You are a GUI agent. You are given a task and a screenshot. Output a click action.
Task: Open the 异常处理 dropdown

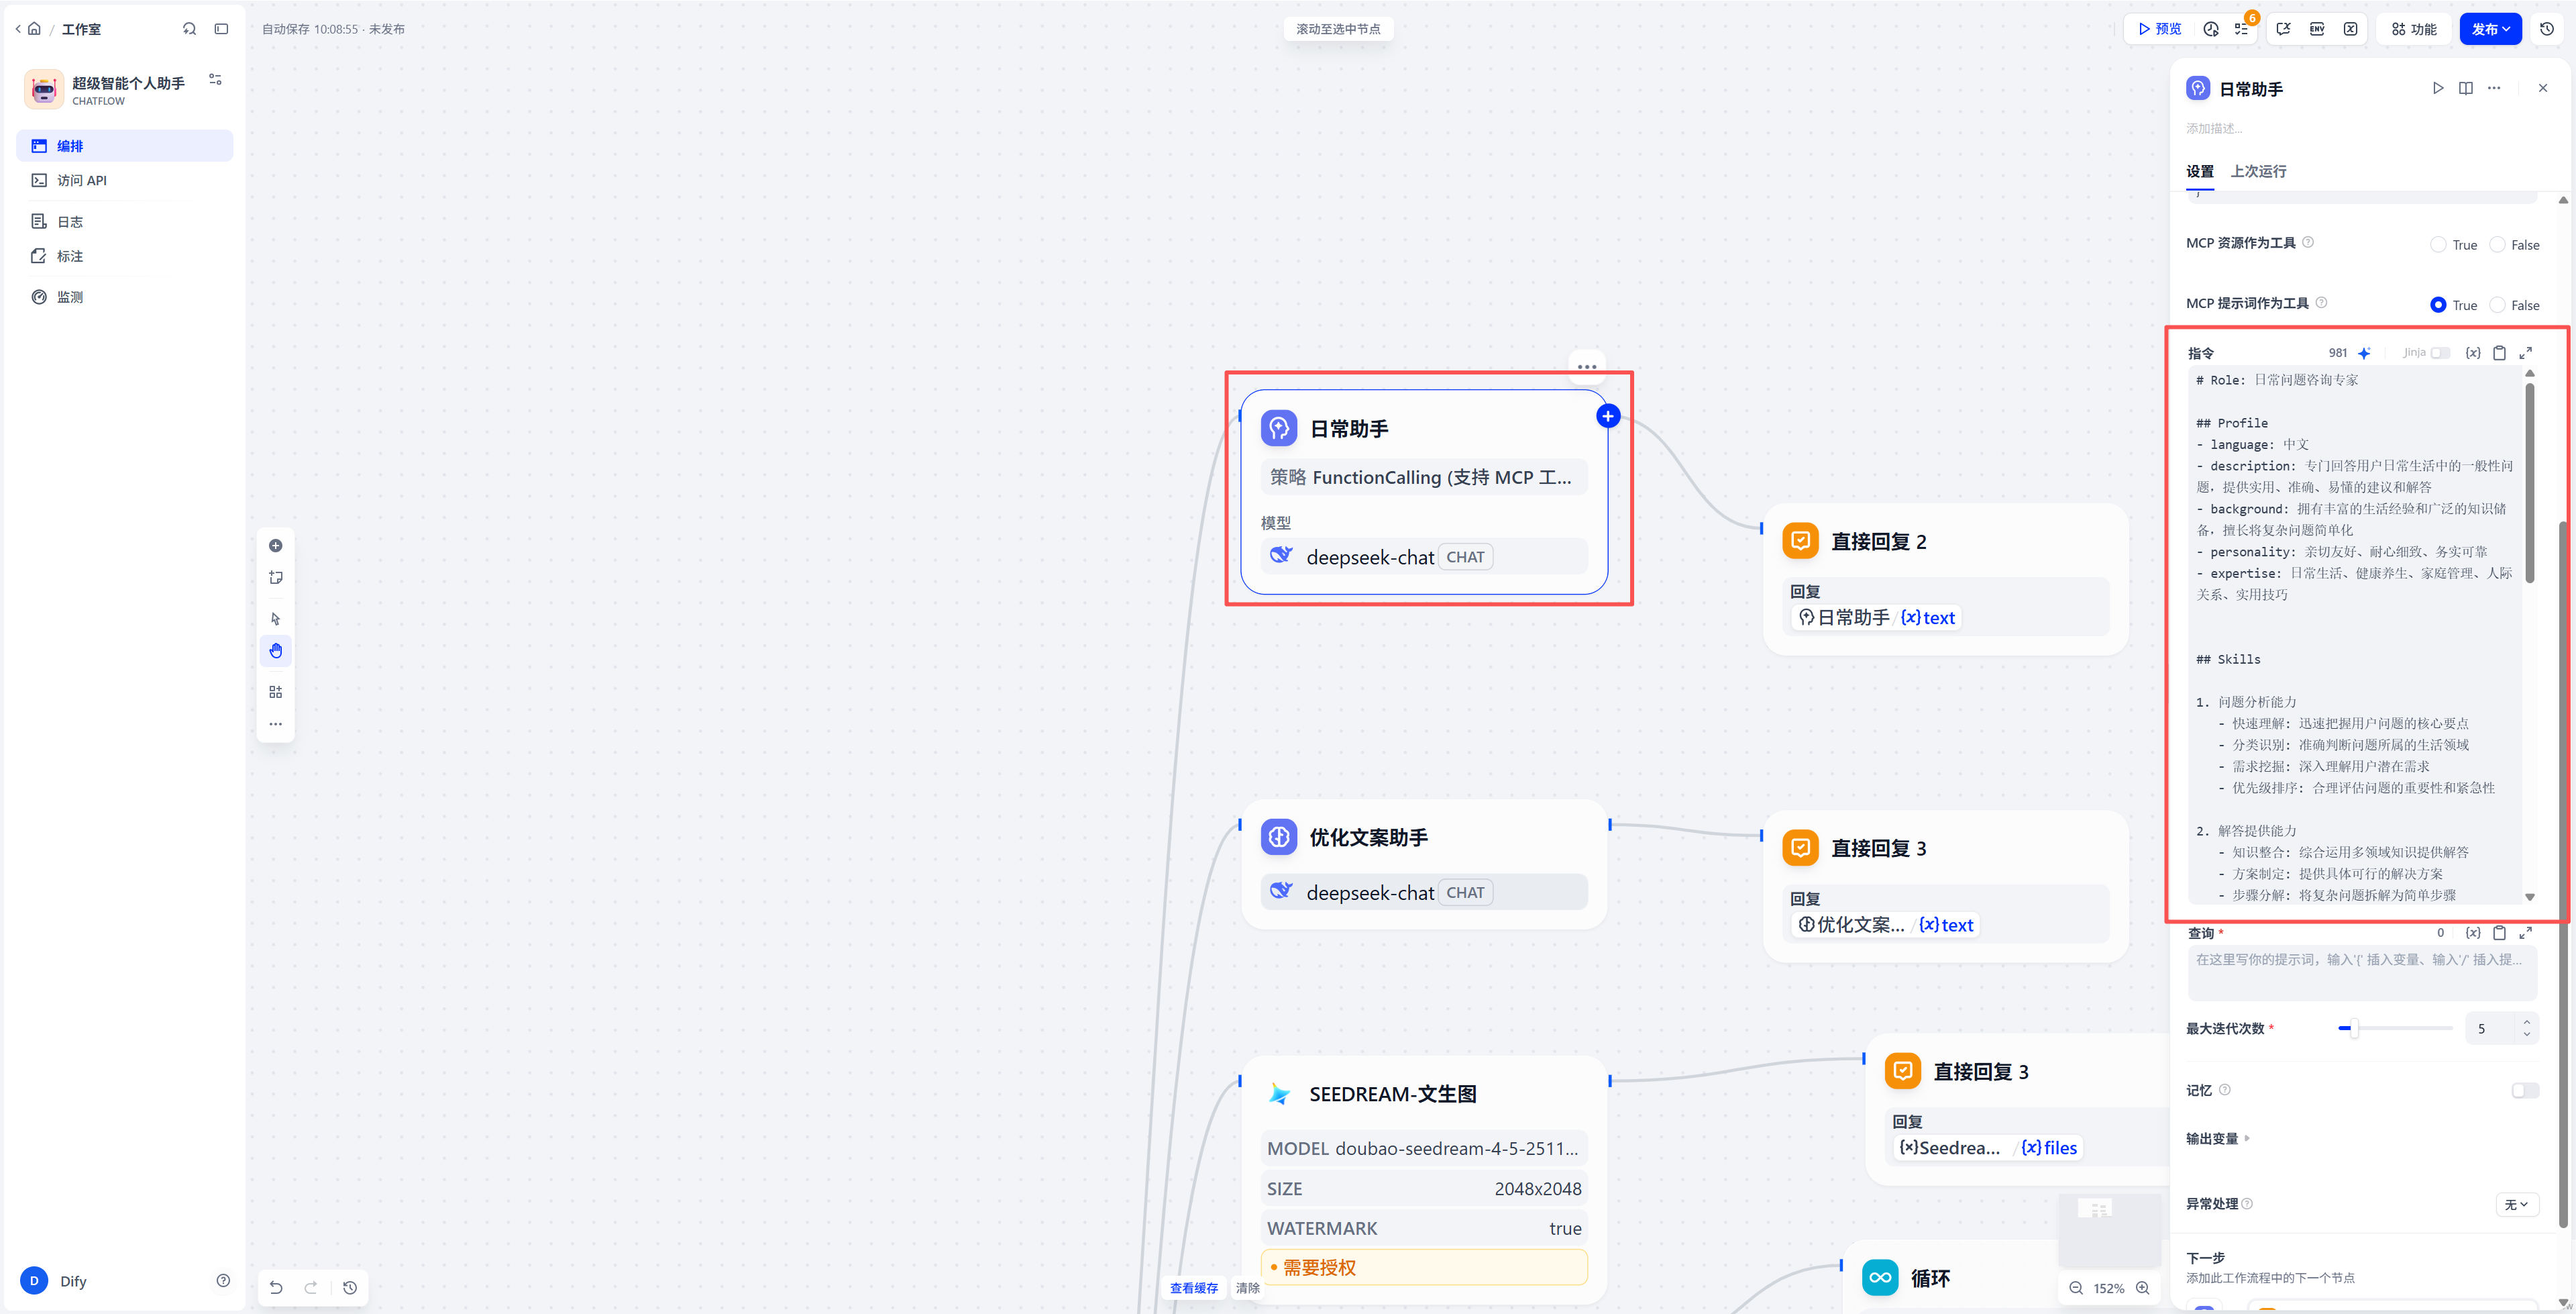2516,1204
